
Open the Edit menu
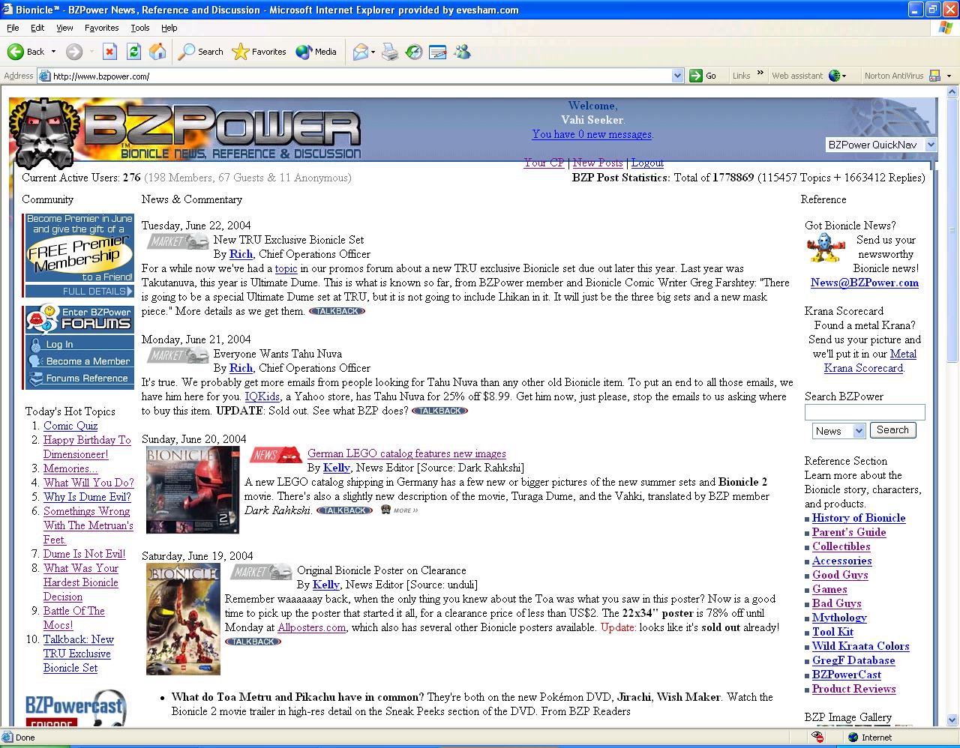click(37, 28)
